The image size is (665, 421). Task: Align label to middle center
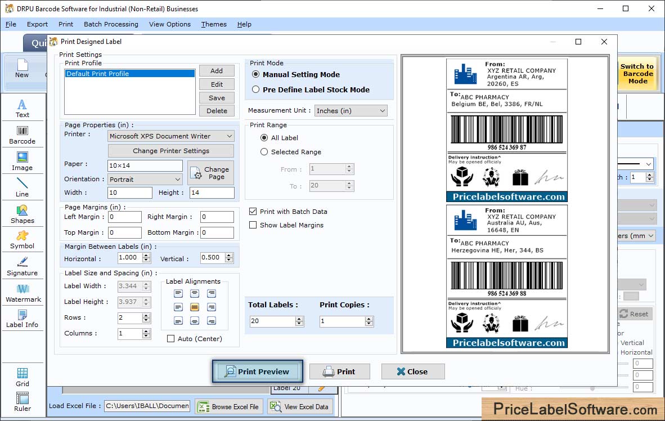pyautogui.click(x=195, y=307)
